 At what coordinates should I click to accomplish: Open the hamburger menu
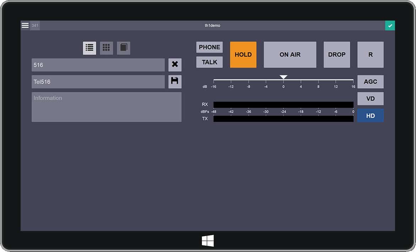tap(25, 26)
